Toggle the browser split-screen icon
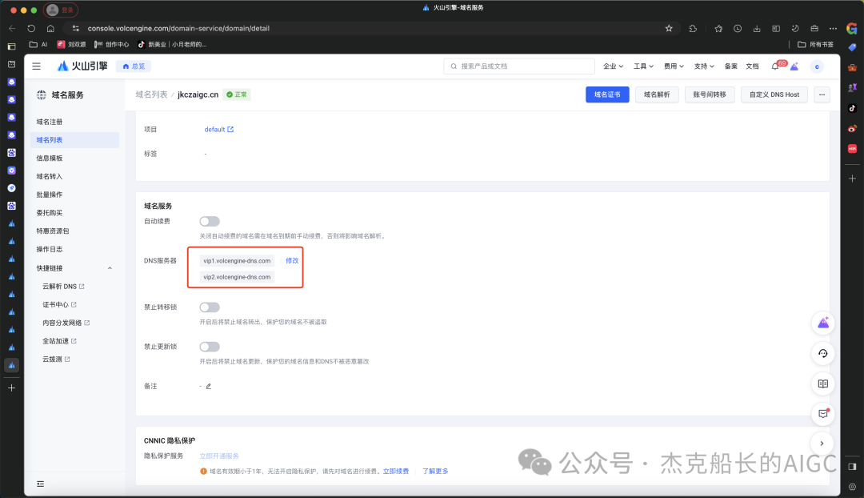The width and height of the screenshot is (864, 498). click(x=776, y=28)
